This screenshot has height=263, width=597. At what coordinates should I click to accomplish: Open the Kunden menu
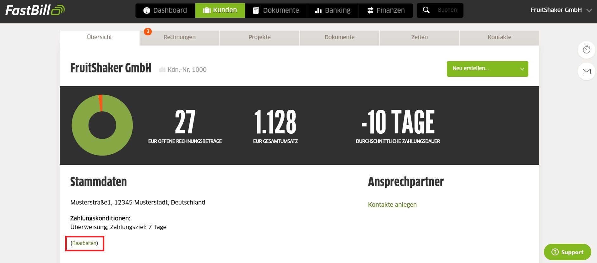[x=220, y=10]
